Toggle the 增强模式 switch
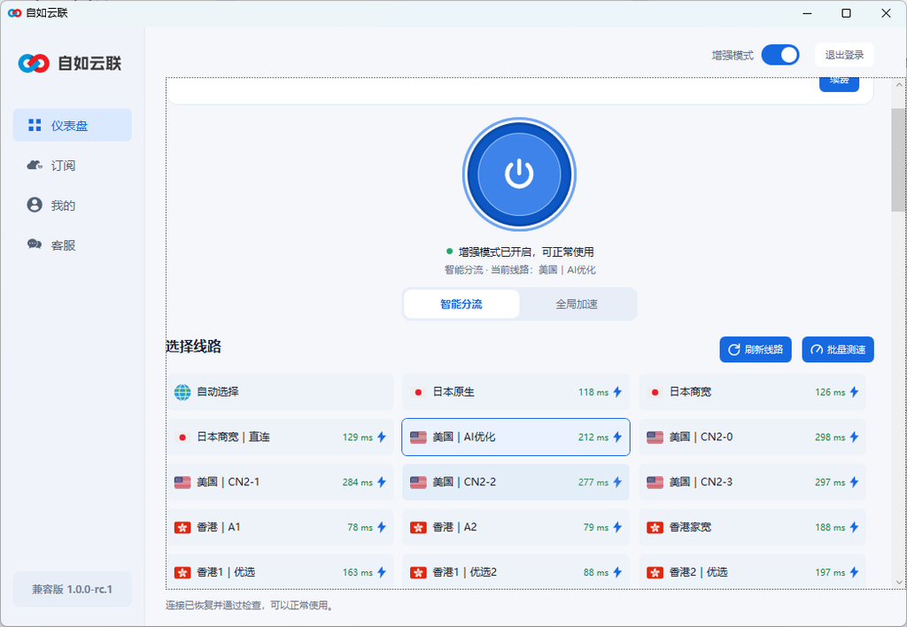The width and height of the screenshot is (907, 627). coord(779,55)
